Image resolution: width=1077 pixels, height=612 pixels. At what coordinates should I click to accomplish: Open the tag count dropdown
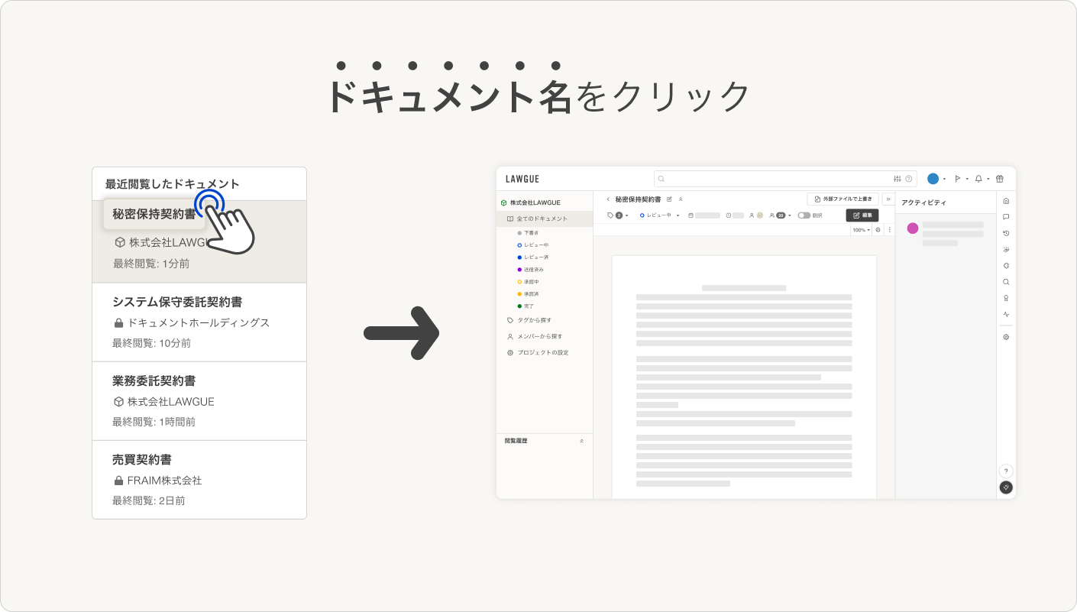[x=618, y=215]
